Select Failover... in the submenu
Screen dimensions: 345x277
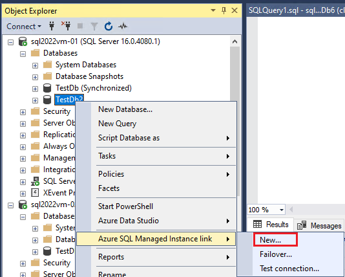pos(291,254)
